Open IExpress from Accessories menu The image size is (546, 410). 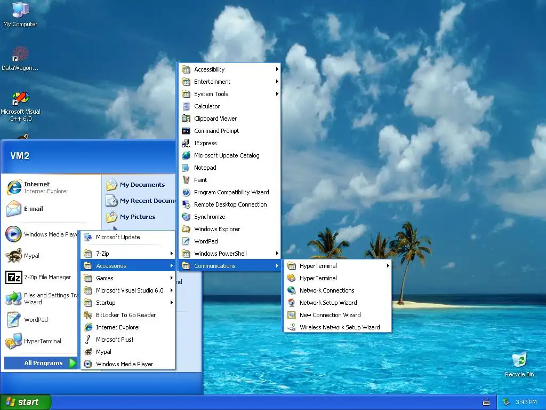pyautogui.click(x=229, y=143)
